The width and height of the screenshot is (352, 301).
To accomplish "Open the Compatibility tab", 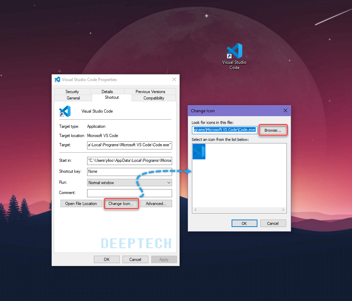I will (x=154, y=98).
